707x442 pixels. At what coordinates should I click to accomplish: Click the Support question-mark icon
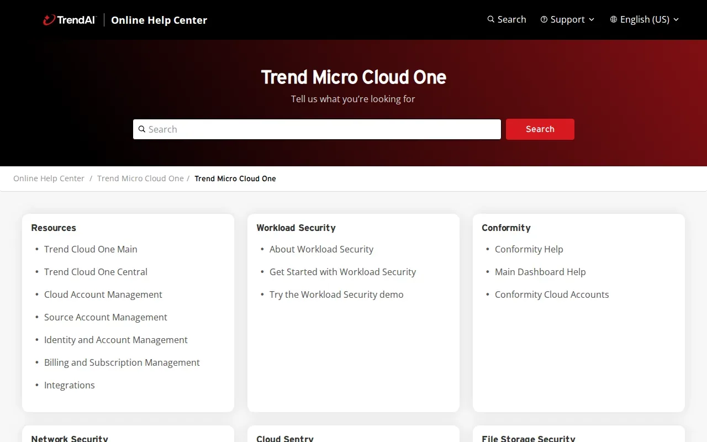[544, 19]
